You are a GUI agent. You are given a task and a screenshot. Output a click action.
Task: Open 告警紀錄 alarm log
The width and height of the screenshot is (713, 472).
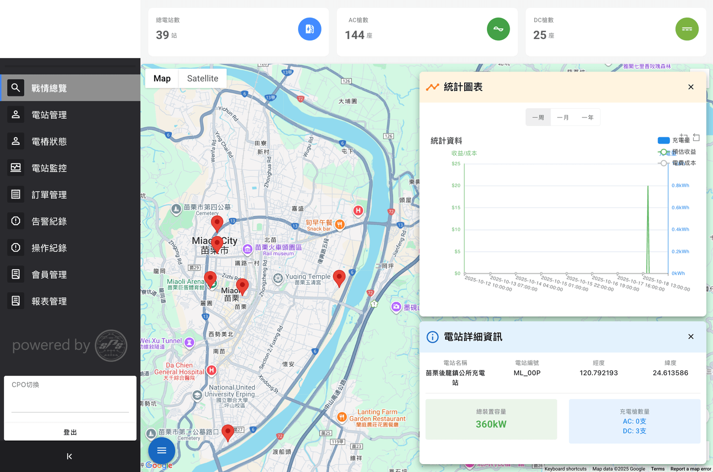click(x=70, y=221)
